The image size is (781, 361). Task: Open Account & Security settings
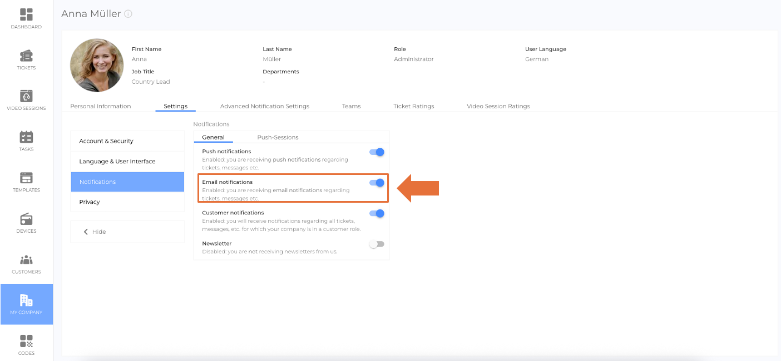[x=106, y=141]
